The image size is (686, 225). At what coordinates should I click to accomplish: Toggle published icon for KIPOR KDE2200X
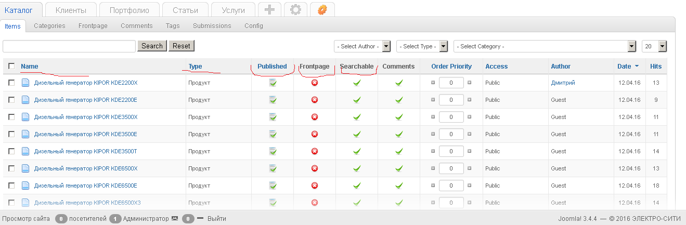point(273,83)
